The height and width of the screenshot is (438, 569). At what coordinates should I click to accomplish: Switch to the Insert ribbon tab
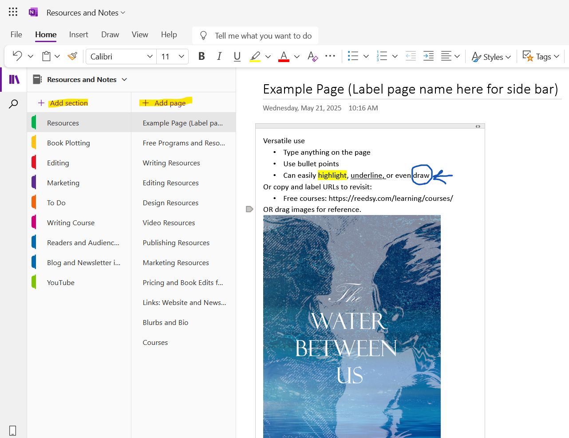pos(79,34)
